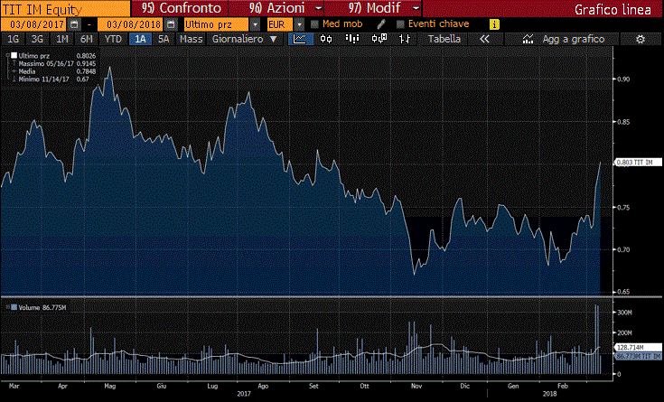The width and height of the screenshot is (664, 402).
Task: Collapse the price legend expander
Action: coord(8,55)
